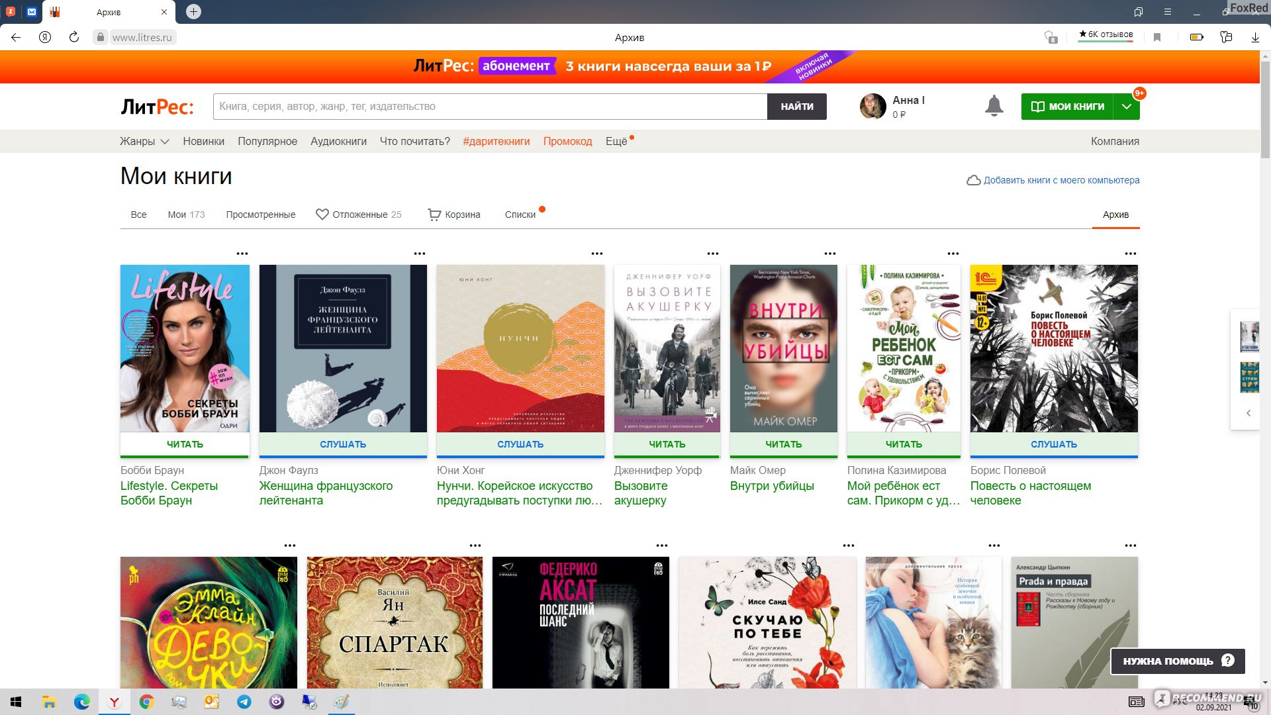Screen dimensions: 1271x715
Task: Go back with the browser back arrow
Action: (x=16, y=37)
